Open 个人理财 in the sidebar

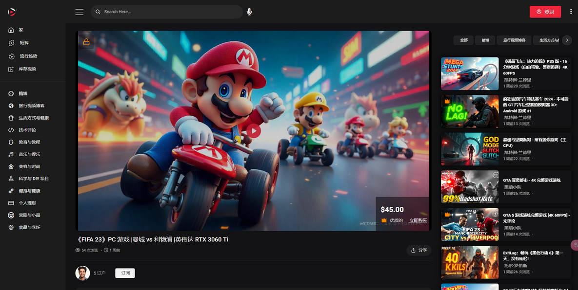27,203
